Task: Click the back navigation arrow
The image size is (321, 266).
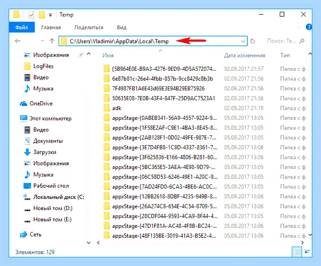Action: pyautogui.click(x=18, y=41)
